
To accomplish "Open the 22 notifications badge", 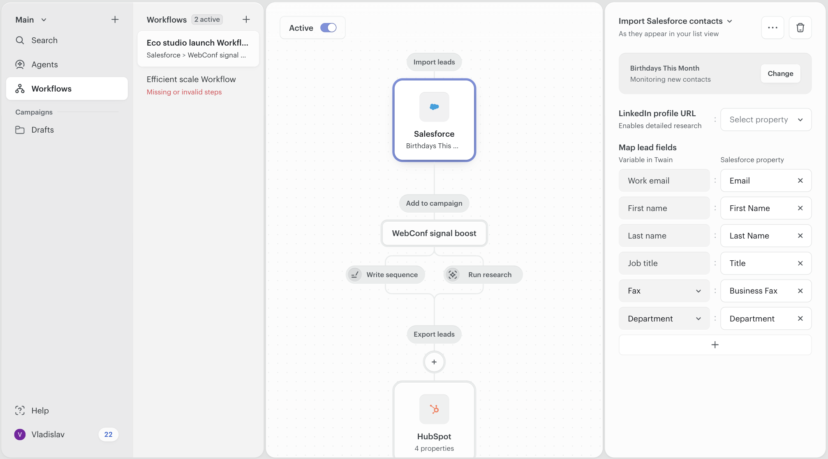I will pyautogui.click(x=108, y=434).
